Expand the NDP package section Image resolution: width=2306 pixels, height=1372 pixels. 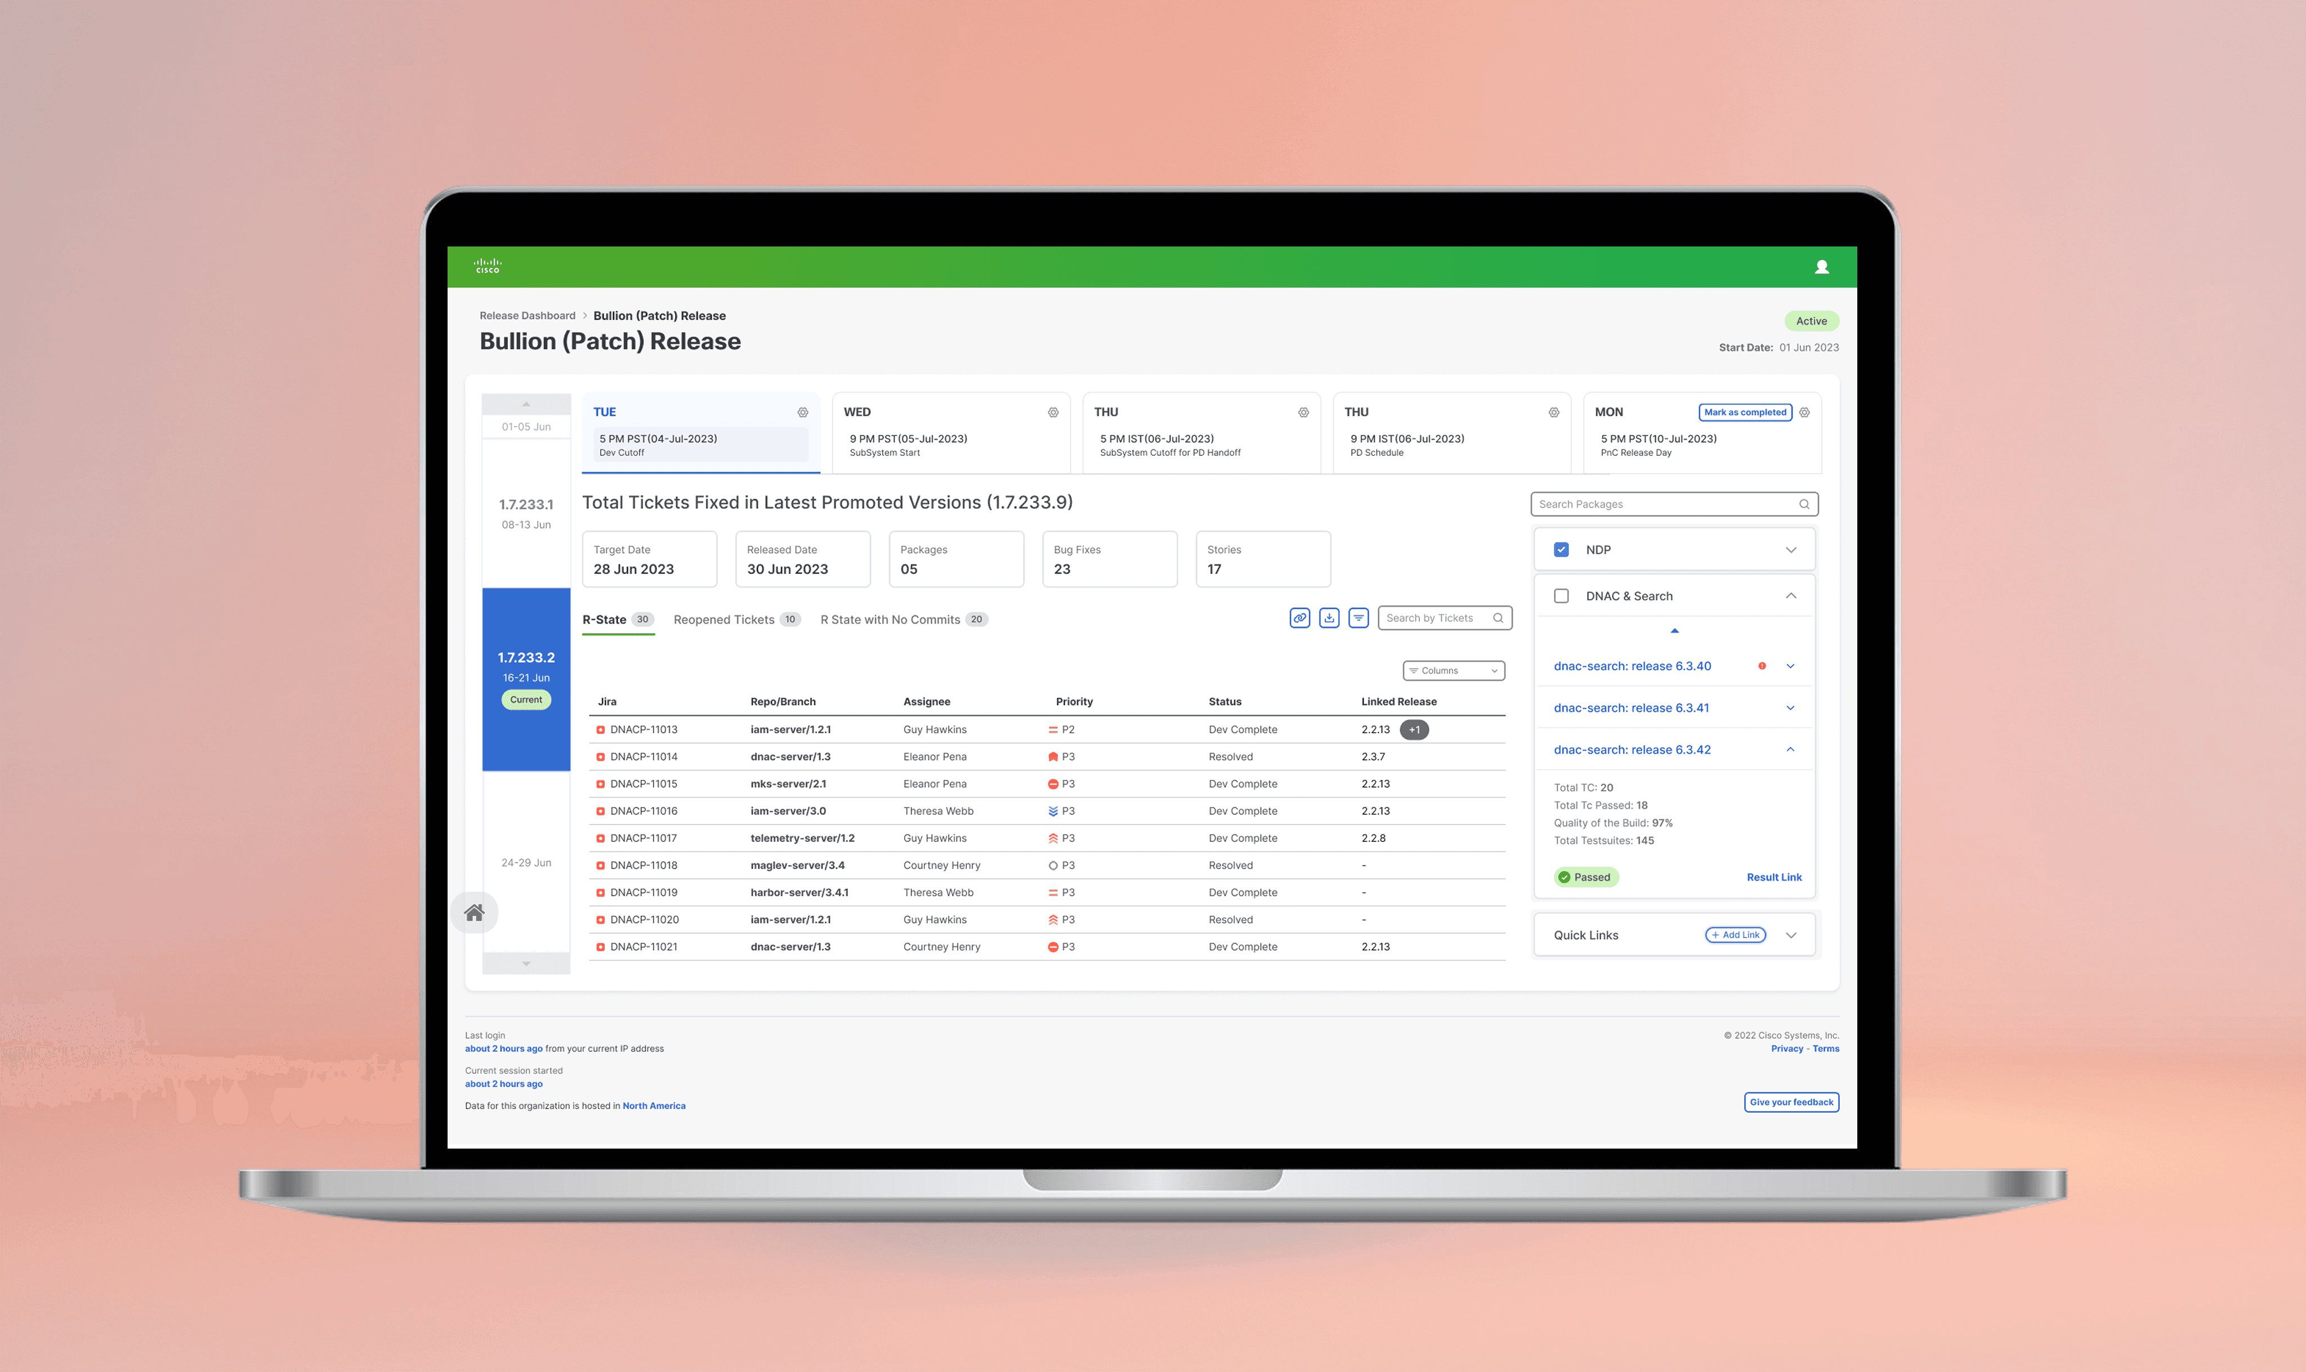click(1791, 550)
